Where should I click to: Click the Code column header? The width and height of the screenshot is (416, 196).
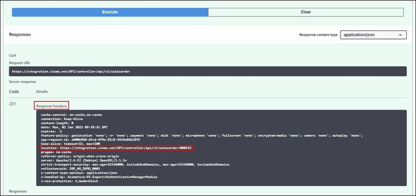point(14,91)
